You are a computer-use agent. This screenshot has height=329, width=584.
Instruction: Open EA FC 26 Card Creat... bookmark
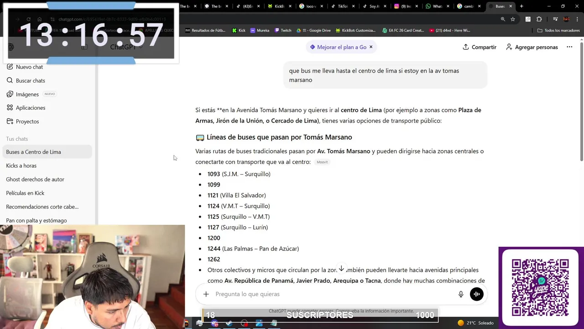tap(403, 31)
